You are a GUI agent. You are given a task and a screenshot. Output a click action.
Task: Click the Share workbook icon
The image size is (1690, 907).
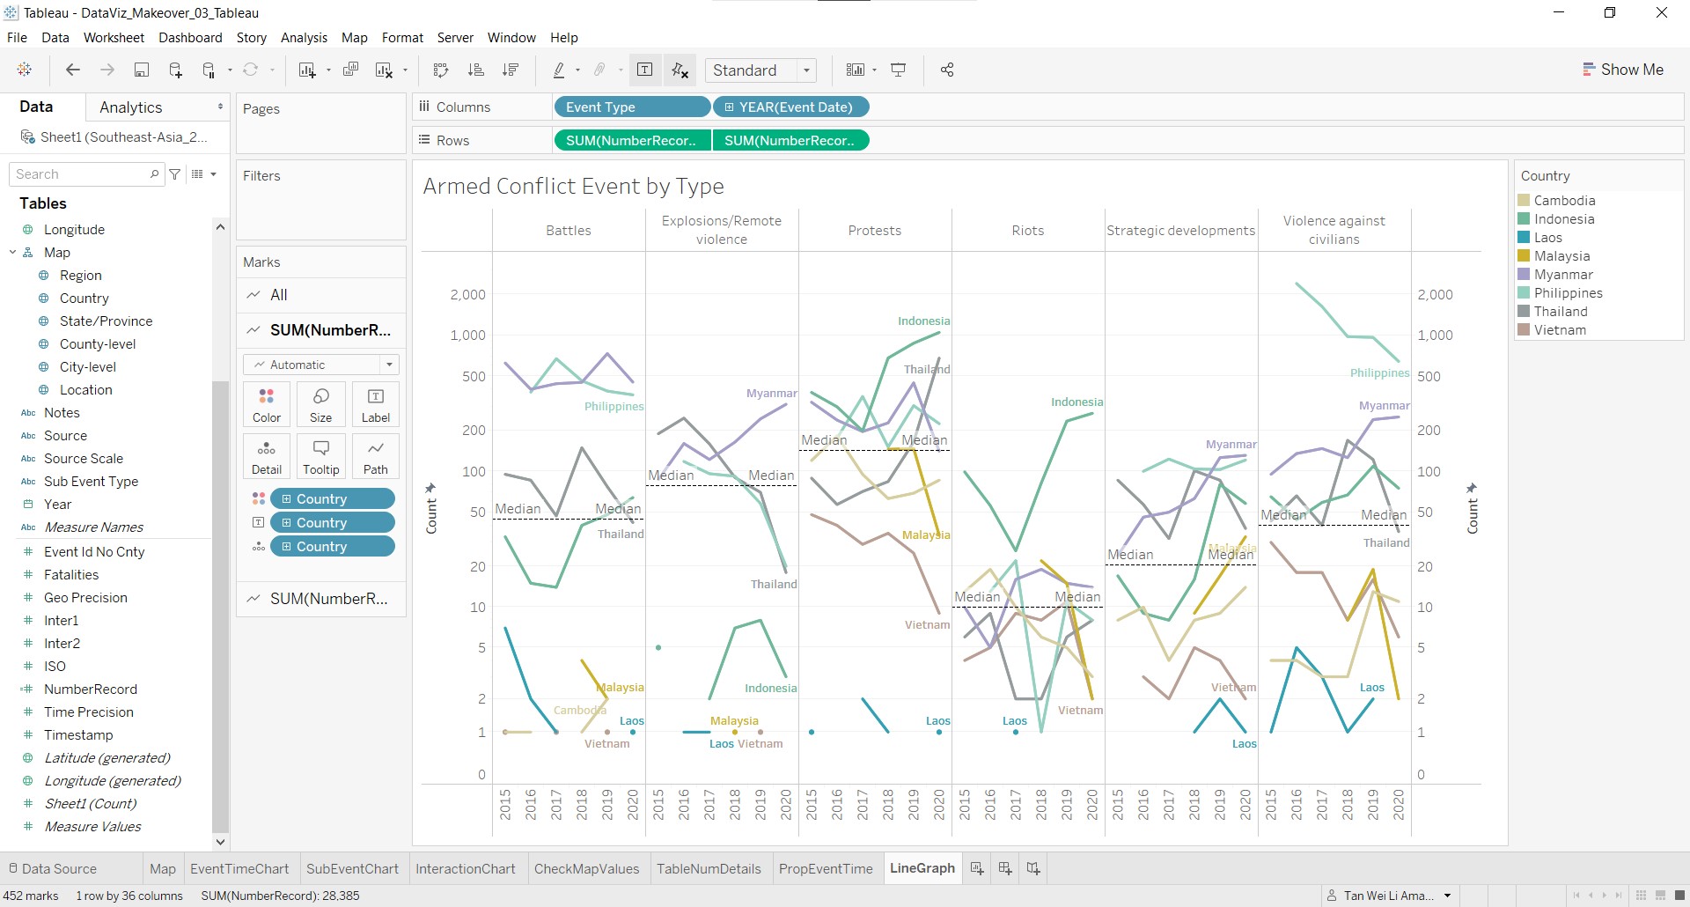pos(947,70)
